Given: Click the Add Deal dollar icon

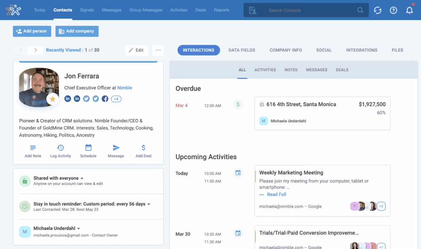Looking at the screenshot, I should 143,148.
